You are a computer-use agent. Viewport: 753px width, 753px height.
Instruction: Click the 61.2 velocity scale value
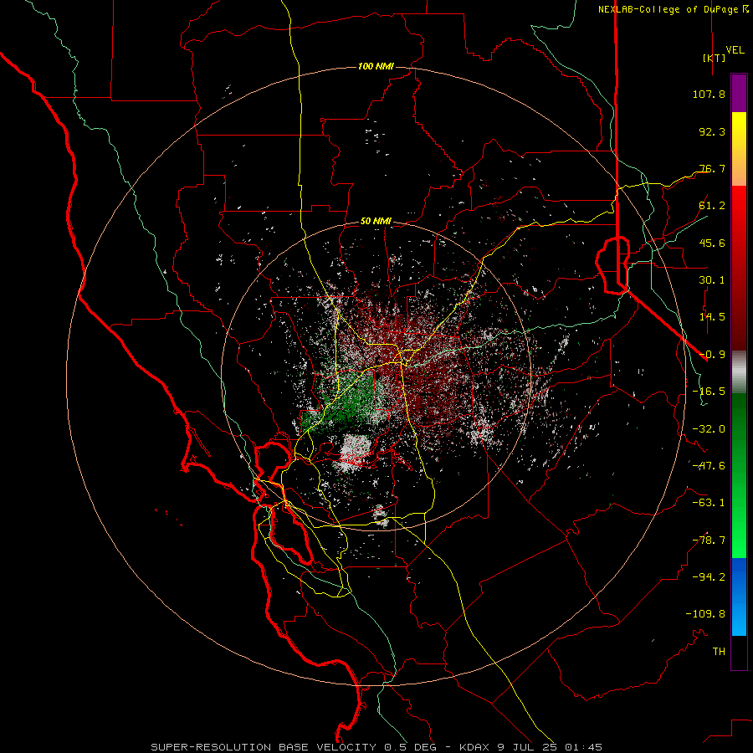coord(712,206)
